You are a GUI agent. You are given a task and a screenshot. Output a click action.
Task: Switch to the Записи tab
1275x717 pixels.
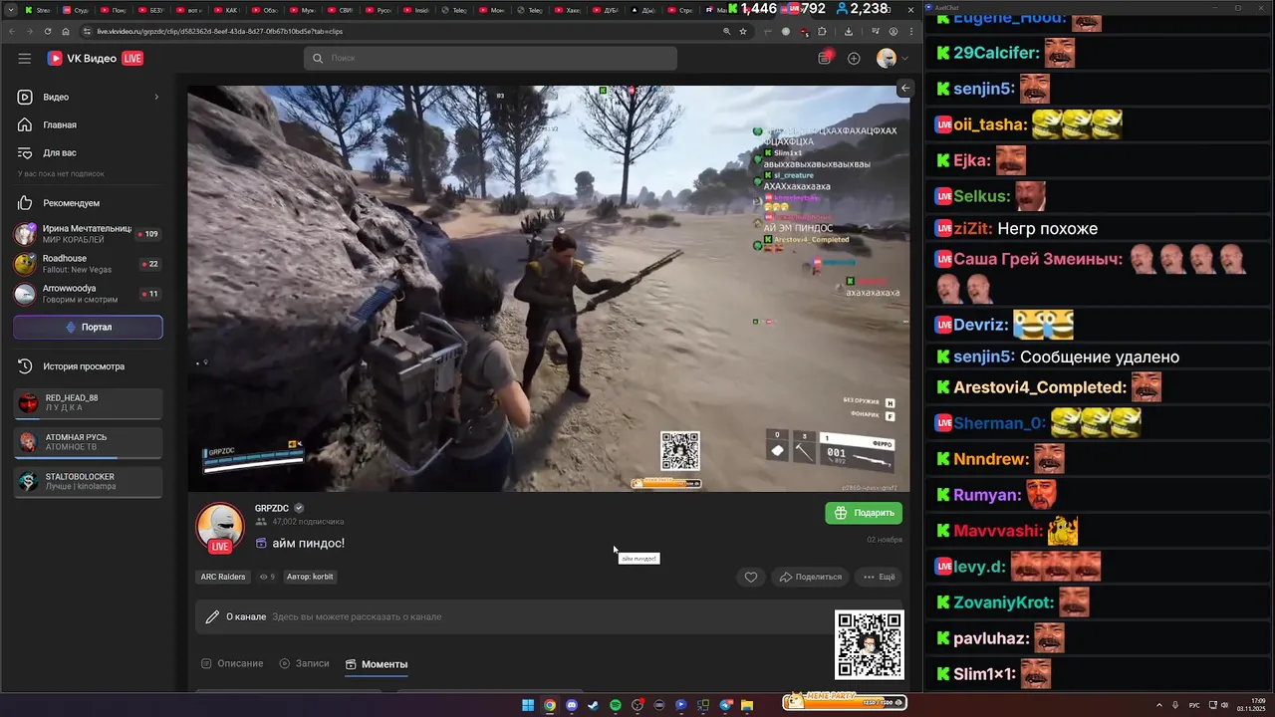pos(304,663)
